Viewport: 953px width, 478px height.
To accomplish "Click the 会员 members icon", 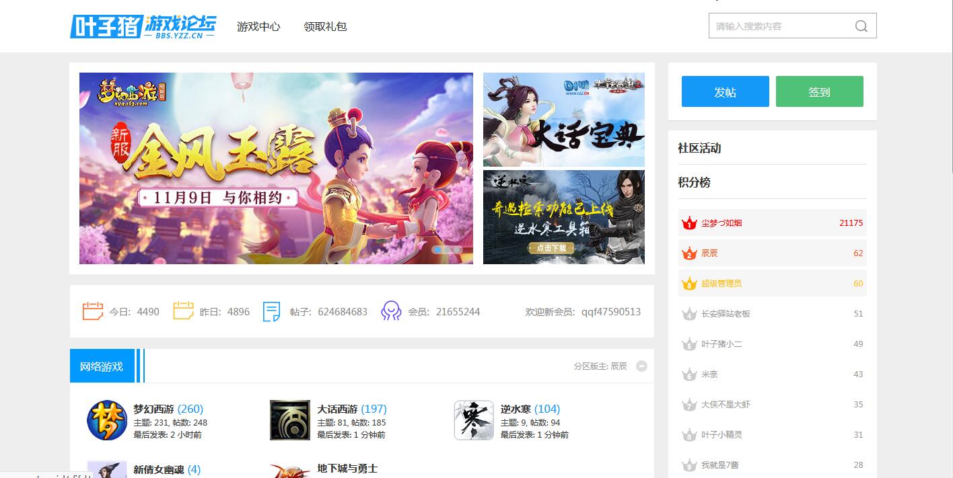I will [x=391, y=311].
